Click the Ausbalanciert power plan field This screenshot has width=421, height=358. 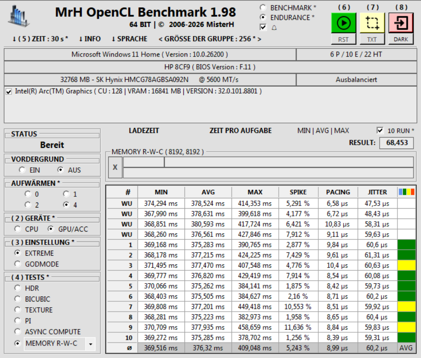(356, 79)
